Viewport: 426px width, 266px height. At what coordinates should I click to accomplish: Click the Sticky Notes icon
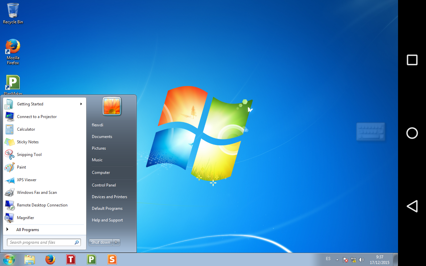(x=9, y=142)
